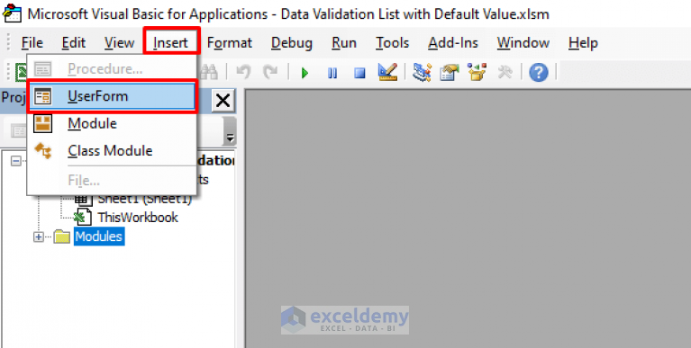Open the Add-Ins menu

pyautogui.click(x=453, y=42)
